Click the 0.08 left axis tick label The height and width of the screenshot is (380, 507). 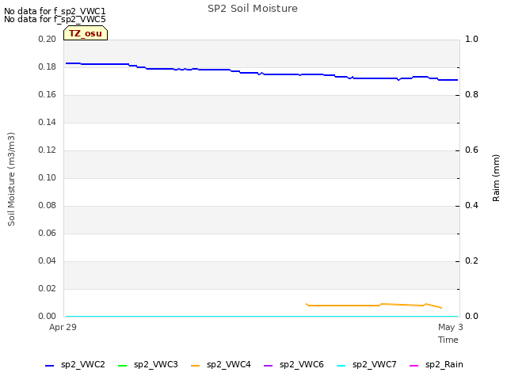point(48,206)
